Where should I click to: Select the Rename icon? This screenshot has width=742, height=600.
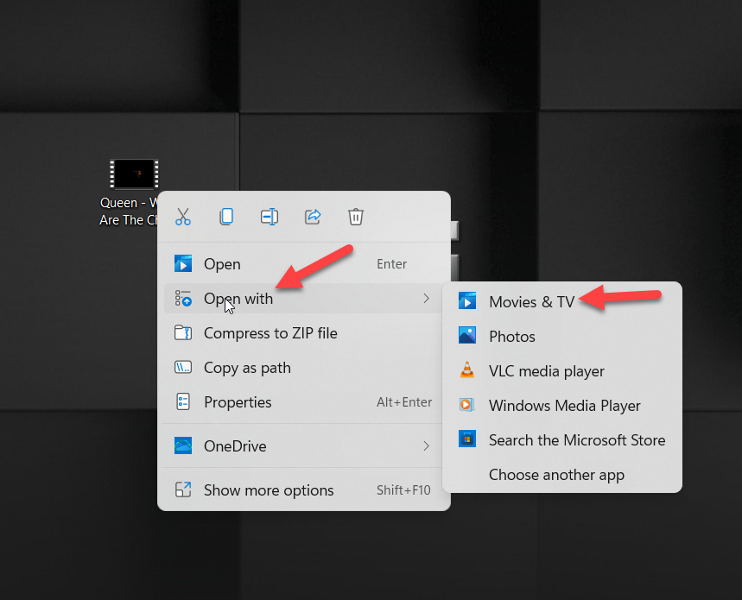click(270, 217)
